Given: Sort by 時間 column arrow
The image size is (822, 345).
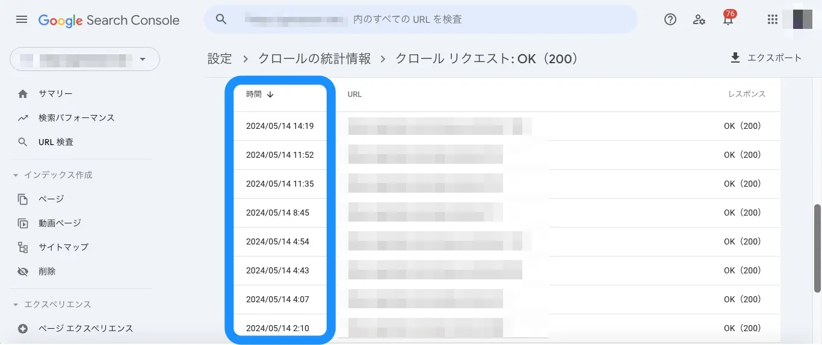Looking at the screenshot, I should [x=270, y=95].
